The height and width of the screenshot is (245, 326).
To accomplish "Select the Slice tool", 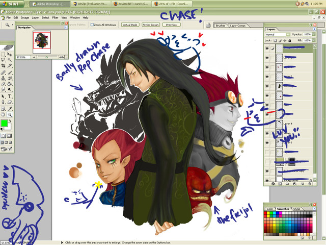I will 10,66.
